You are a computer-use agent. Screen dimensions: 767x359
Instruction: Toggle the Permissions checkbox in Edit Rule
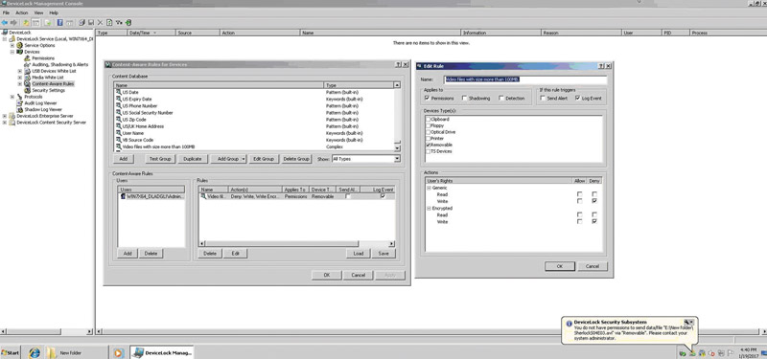click(428, 99)
